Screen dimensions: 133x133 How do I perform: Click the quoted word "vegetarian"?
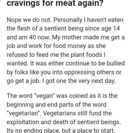tap(24, 113)
